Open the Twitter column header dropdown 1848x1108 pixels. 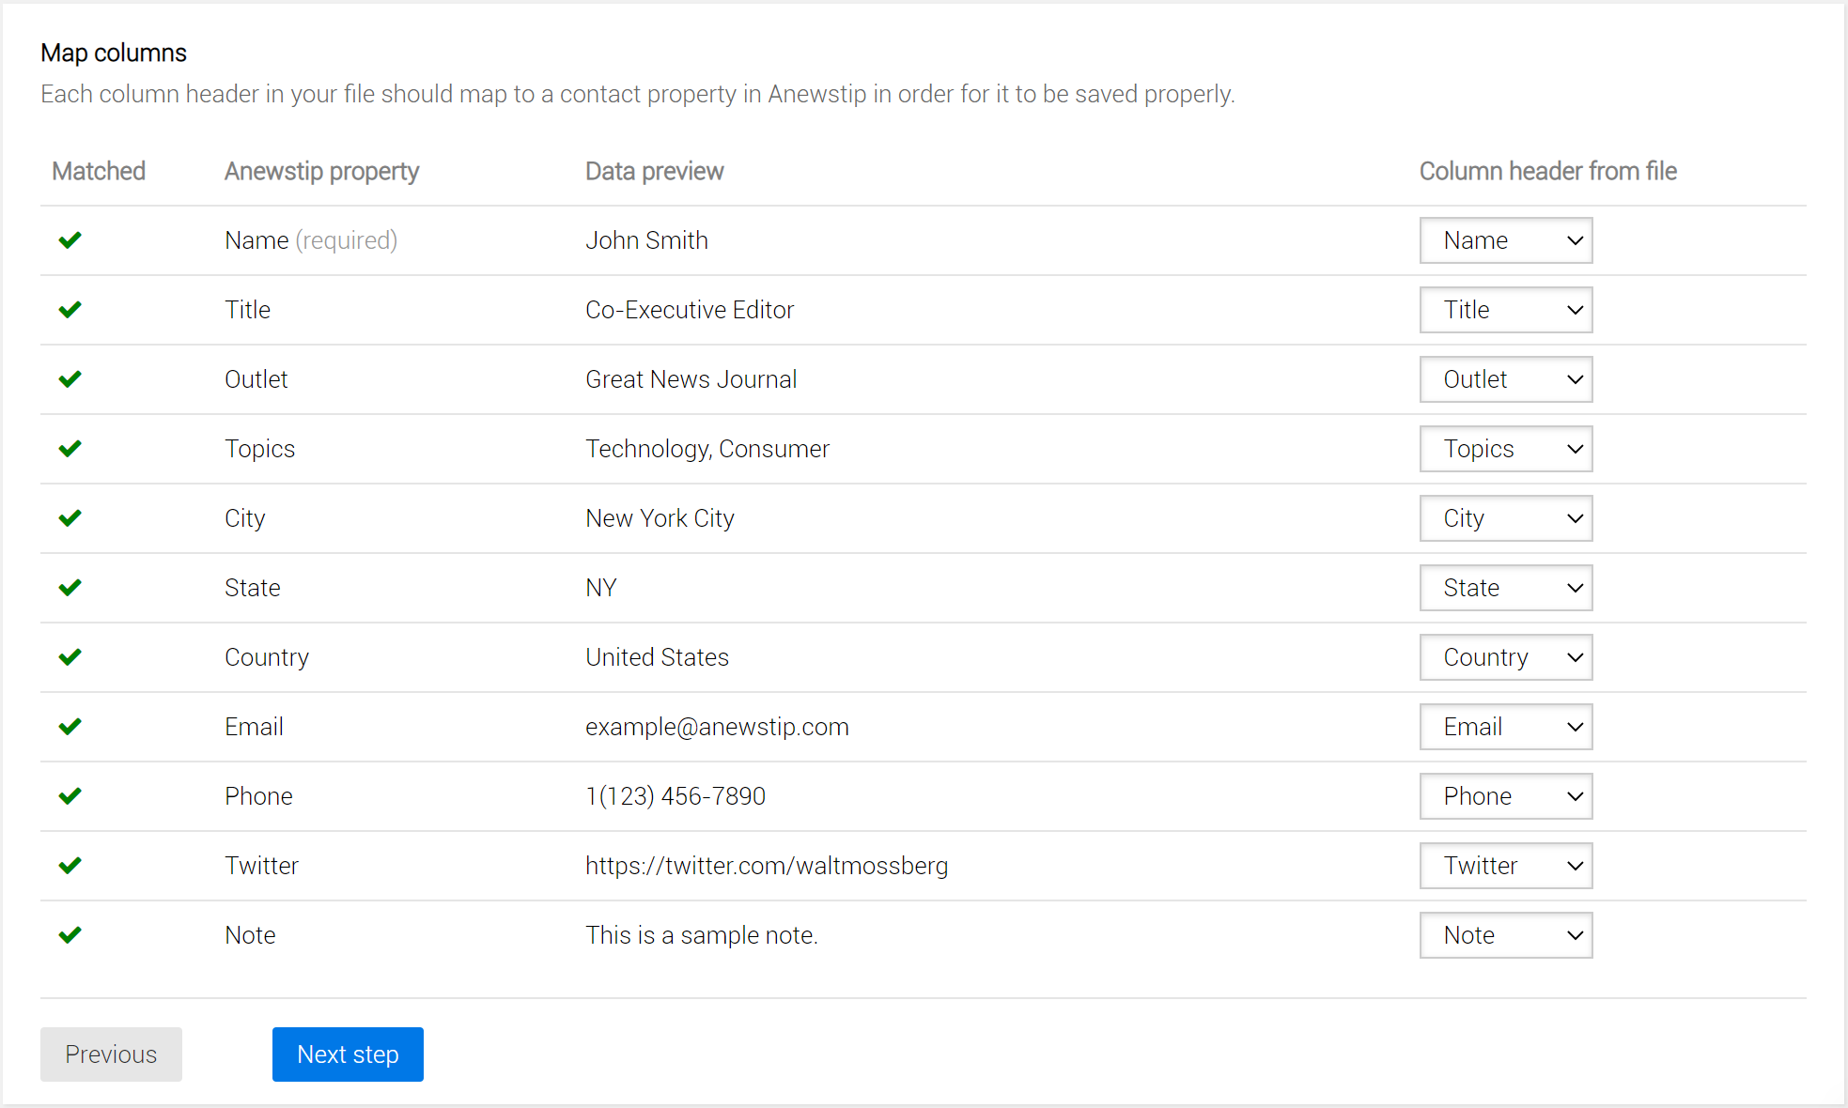click(x=1505, y=866)
